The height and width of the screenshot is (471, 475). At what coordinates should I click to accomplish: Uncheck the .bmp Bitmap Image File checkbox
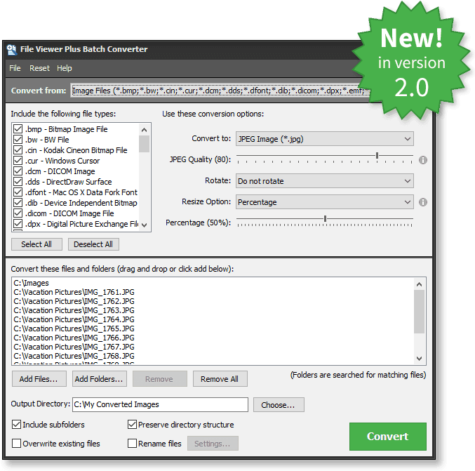[18, 129]
